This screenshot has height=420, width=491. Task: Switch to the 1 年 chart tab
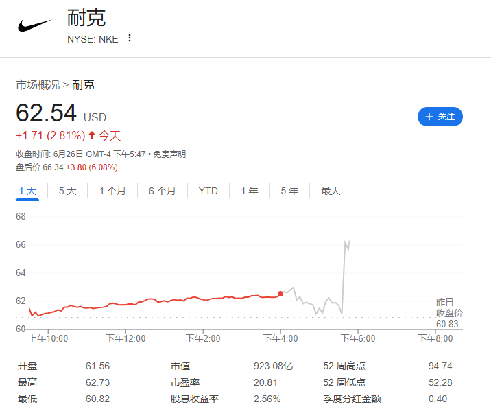[x=250, y=191]
